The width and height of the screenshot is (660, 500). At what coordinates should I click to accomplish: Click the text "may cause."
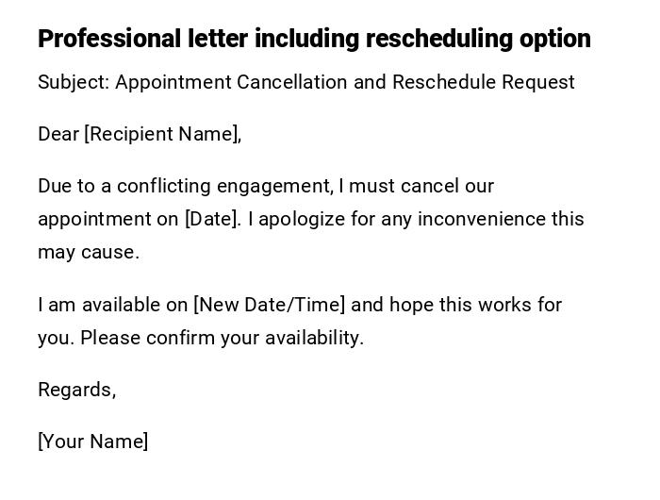click(89, 252)
